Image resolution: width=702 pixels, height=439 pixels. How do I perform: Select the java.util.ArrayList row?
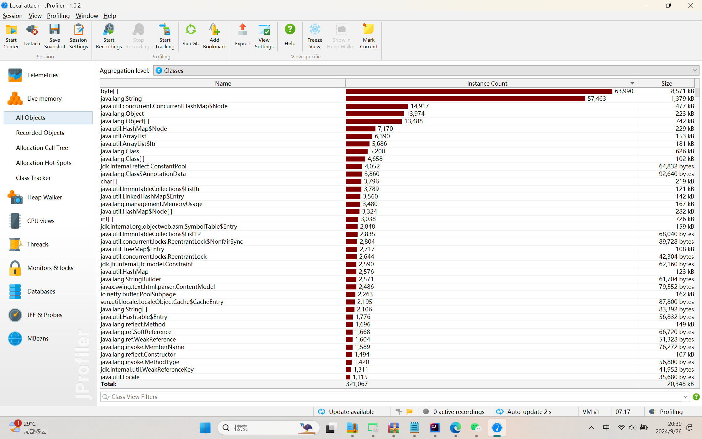click(x=397, y=136)
